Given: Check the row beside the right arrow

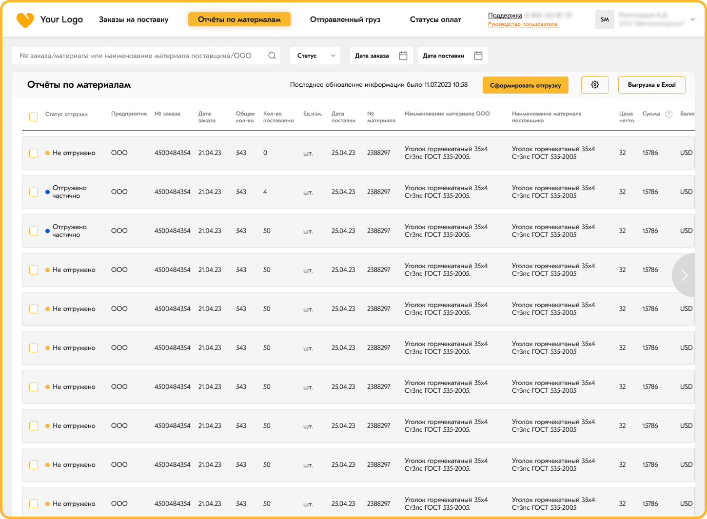Looking at the screenshot, I should [x=34, y=270].
